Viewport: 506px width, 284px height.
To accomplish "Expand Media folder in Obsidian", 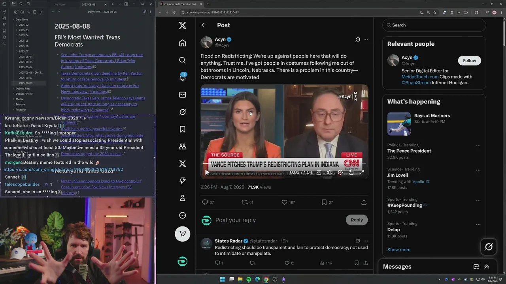I will (x=14, y=99).
